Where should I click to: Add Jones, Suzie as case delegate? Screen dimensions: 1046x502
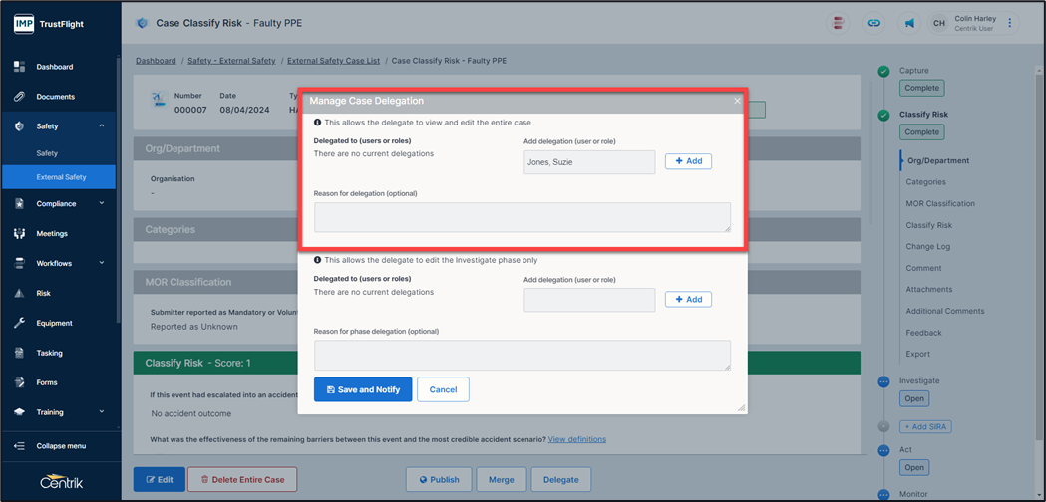[x=688, y=161]
